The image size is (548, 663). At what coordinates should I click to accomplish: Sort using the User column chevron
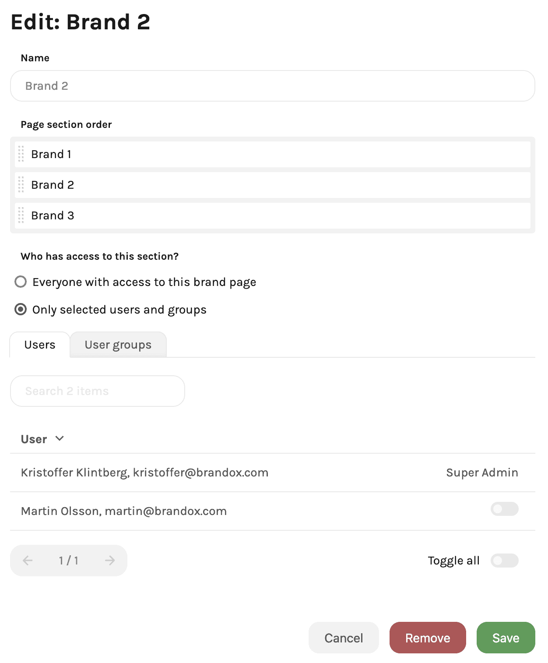click(x=60, y=439)
